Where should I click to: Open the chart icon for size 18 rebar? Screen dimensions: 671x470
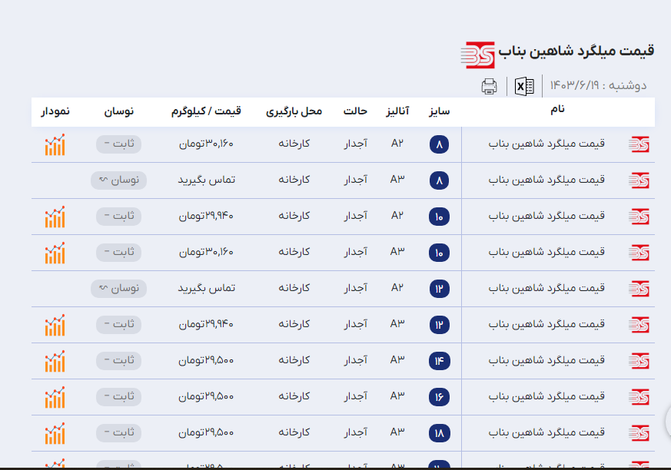pos(55,432)
